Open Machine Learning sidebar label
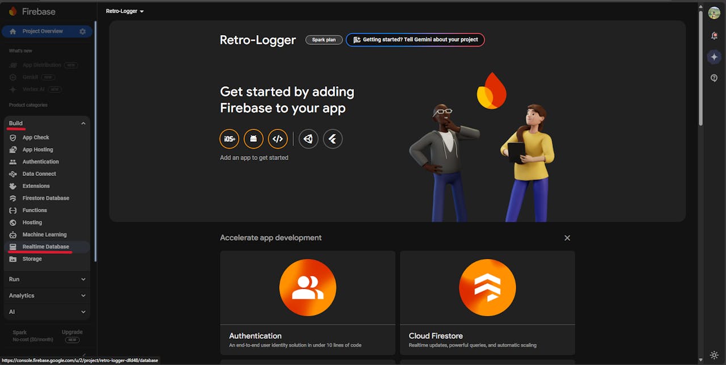This screenshot has width=726, height=365. pyautogui.click(x=45, y=234)
